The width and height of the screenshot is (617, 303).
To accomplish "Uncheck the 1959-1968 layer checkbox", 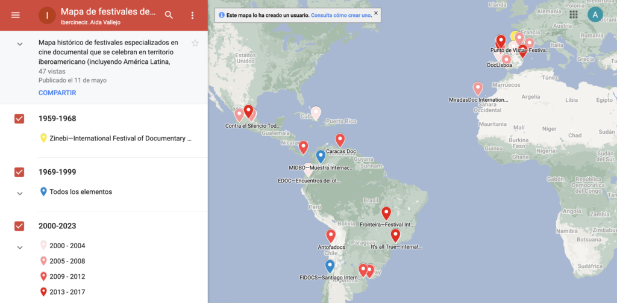I will pyautogui.click(x=19, y=119).
